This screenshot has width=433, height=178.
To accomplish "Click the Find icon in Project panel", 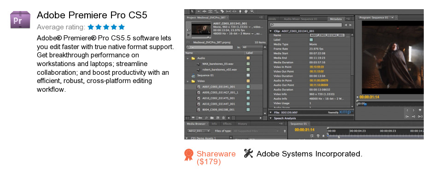I will pos(206,118).
